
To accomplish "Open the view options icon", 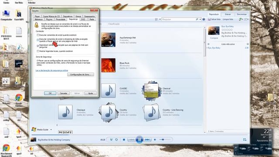I will coord(157,19).
